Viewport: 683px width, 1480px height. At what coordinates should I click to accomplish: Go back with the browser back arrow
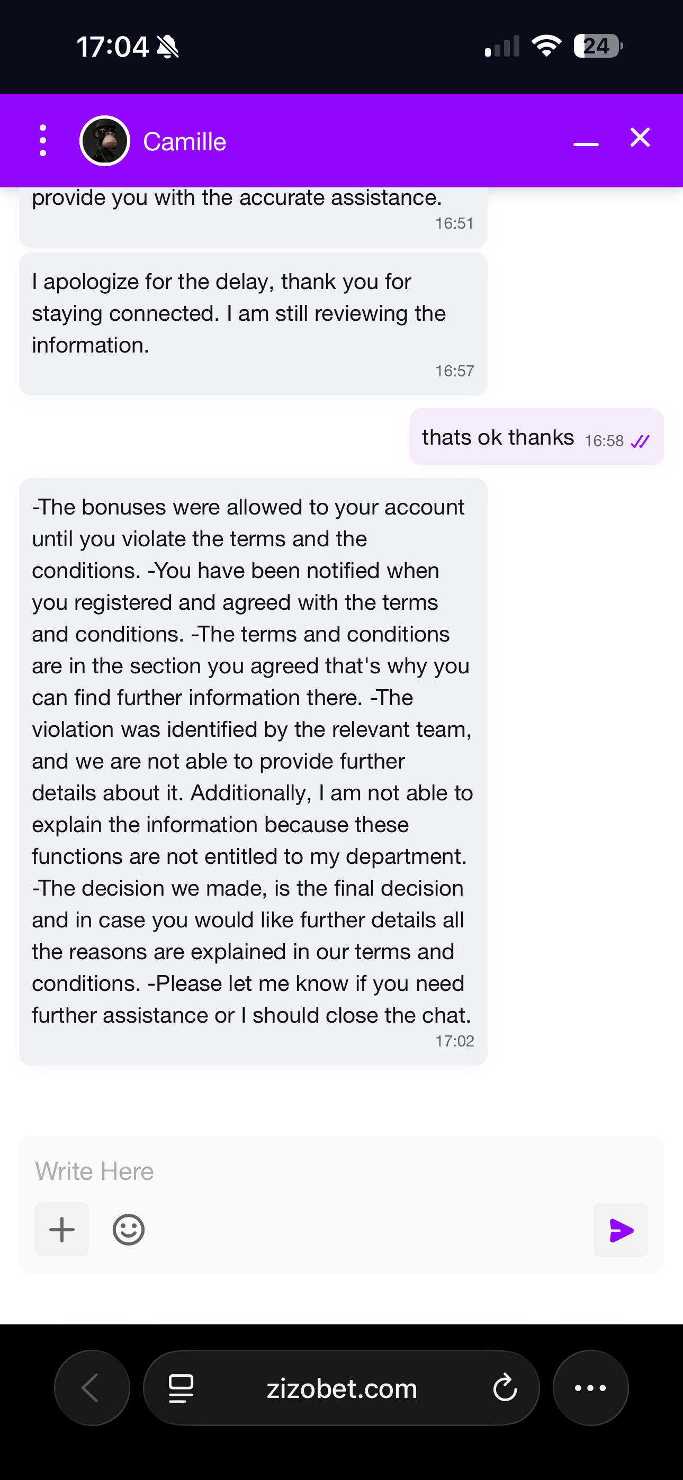[x=92, y=1387]
